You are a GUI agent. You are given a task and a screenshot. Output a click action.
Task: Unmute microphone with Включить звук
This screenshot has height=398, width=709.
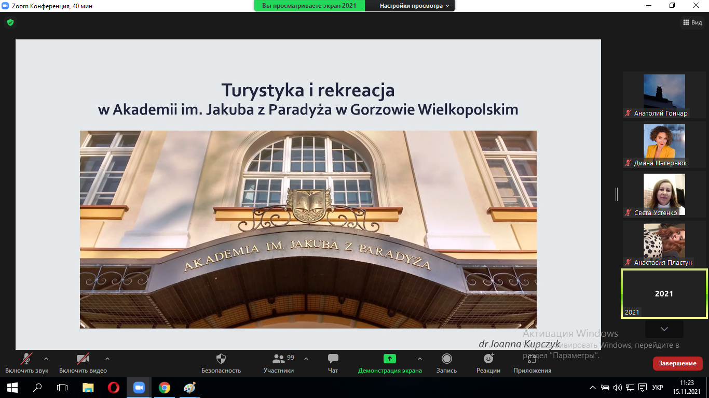(x=26, y=363)
